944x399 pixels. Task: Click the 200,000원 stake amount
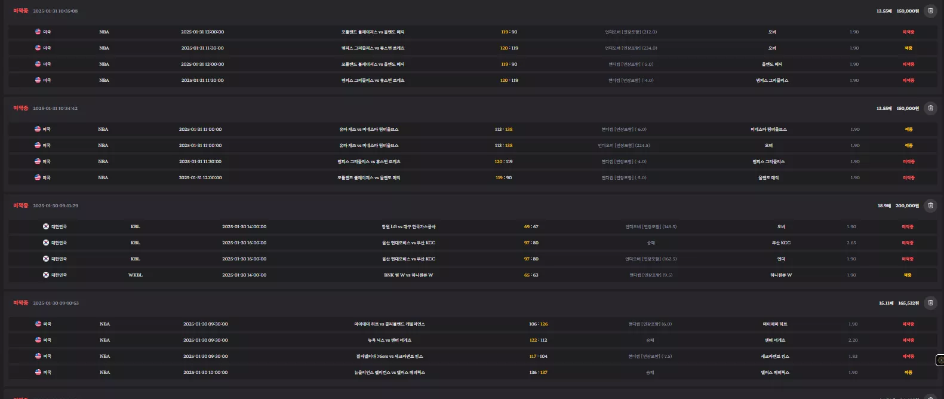coord(907,206)
